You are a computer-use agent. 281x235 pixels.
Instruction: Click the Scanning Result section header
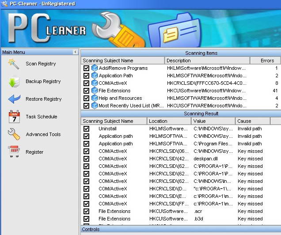point(181,114)
